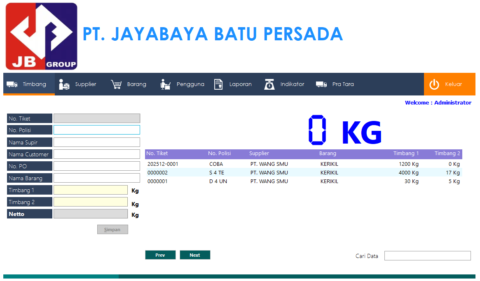Click the No. Tiket column header
The image size is (480, 281).
(157, 153)
